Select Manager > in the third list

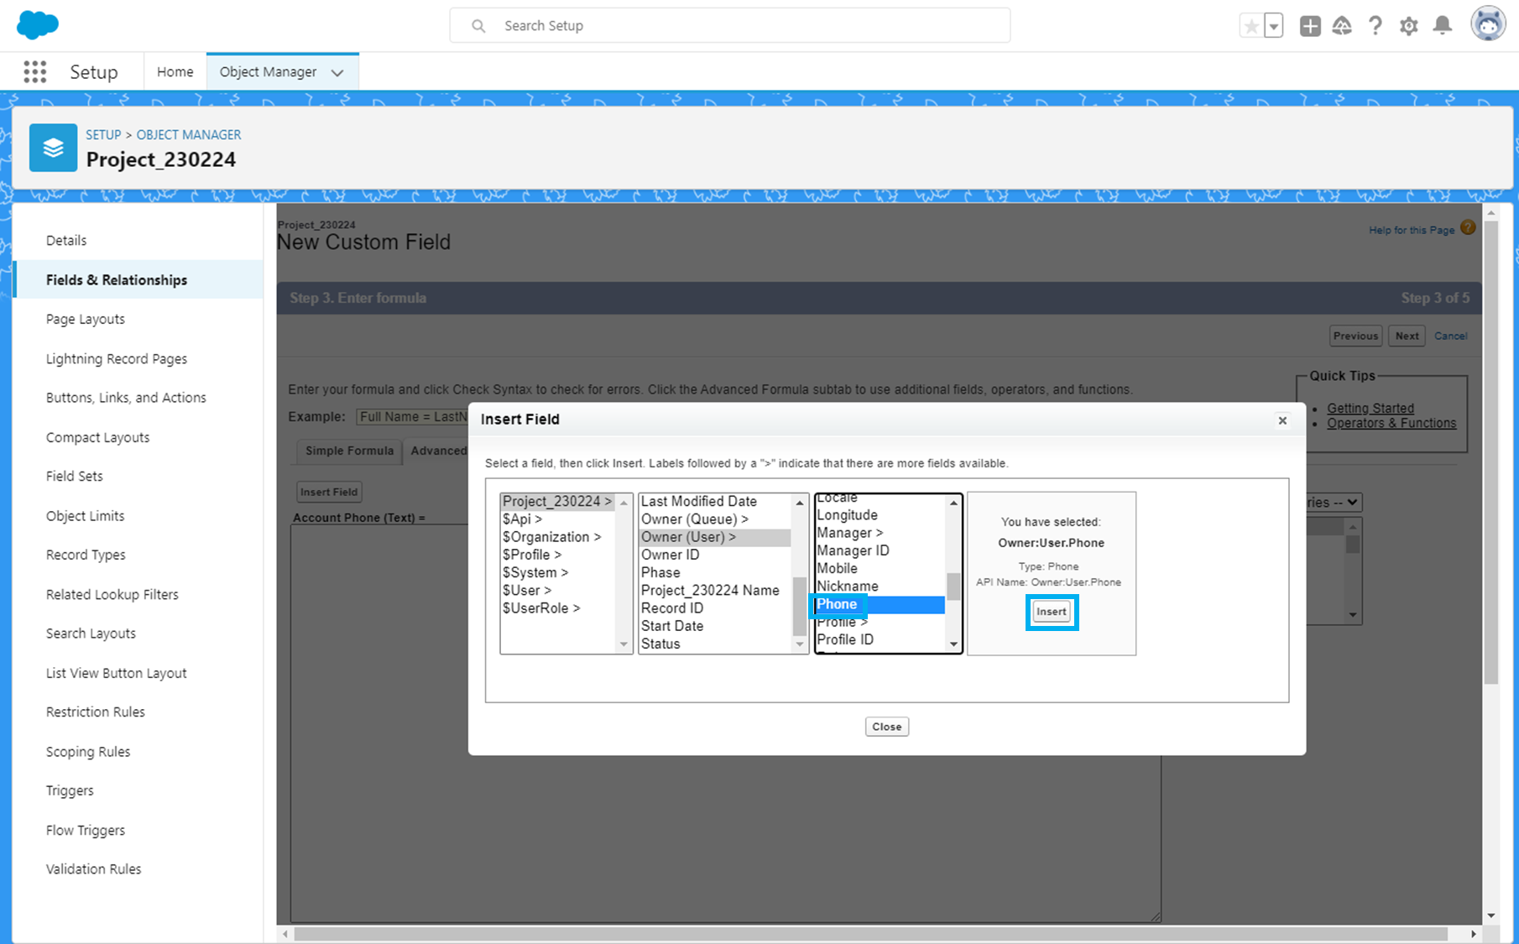pos(880,533)
